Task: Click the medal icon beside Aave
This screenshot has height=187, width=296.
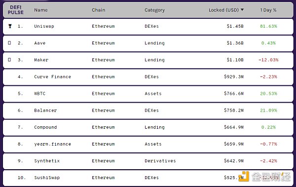Action: tap(9, 43)
